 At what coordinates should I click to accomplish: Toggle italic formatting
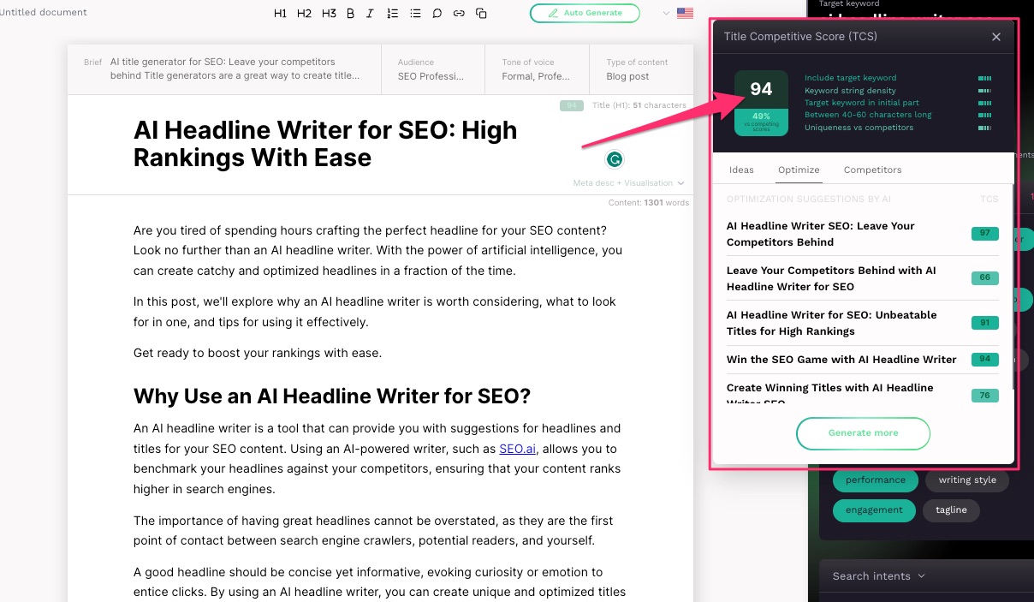tap(371, 14)
